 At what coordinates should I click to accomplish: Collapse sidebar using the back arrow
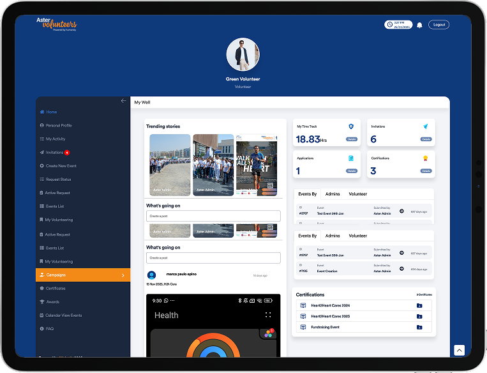pos(123,101)
